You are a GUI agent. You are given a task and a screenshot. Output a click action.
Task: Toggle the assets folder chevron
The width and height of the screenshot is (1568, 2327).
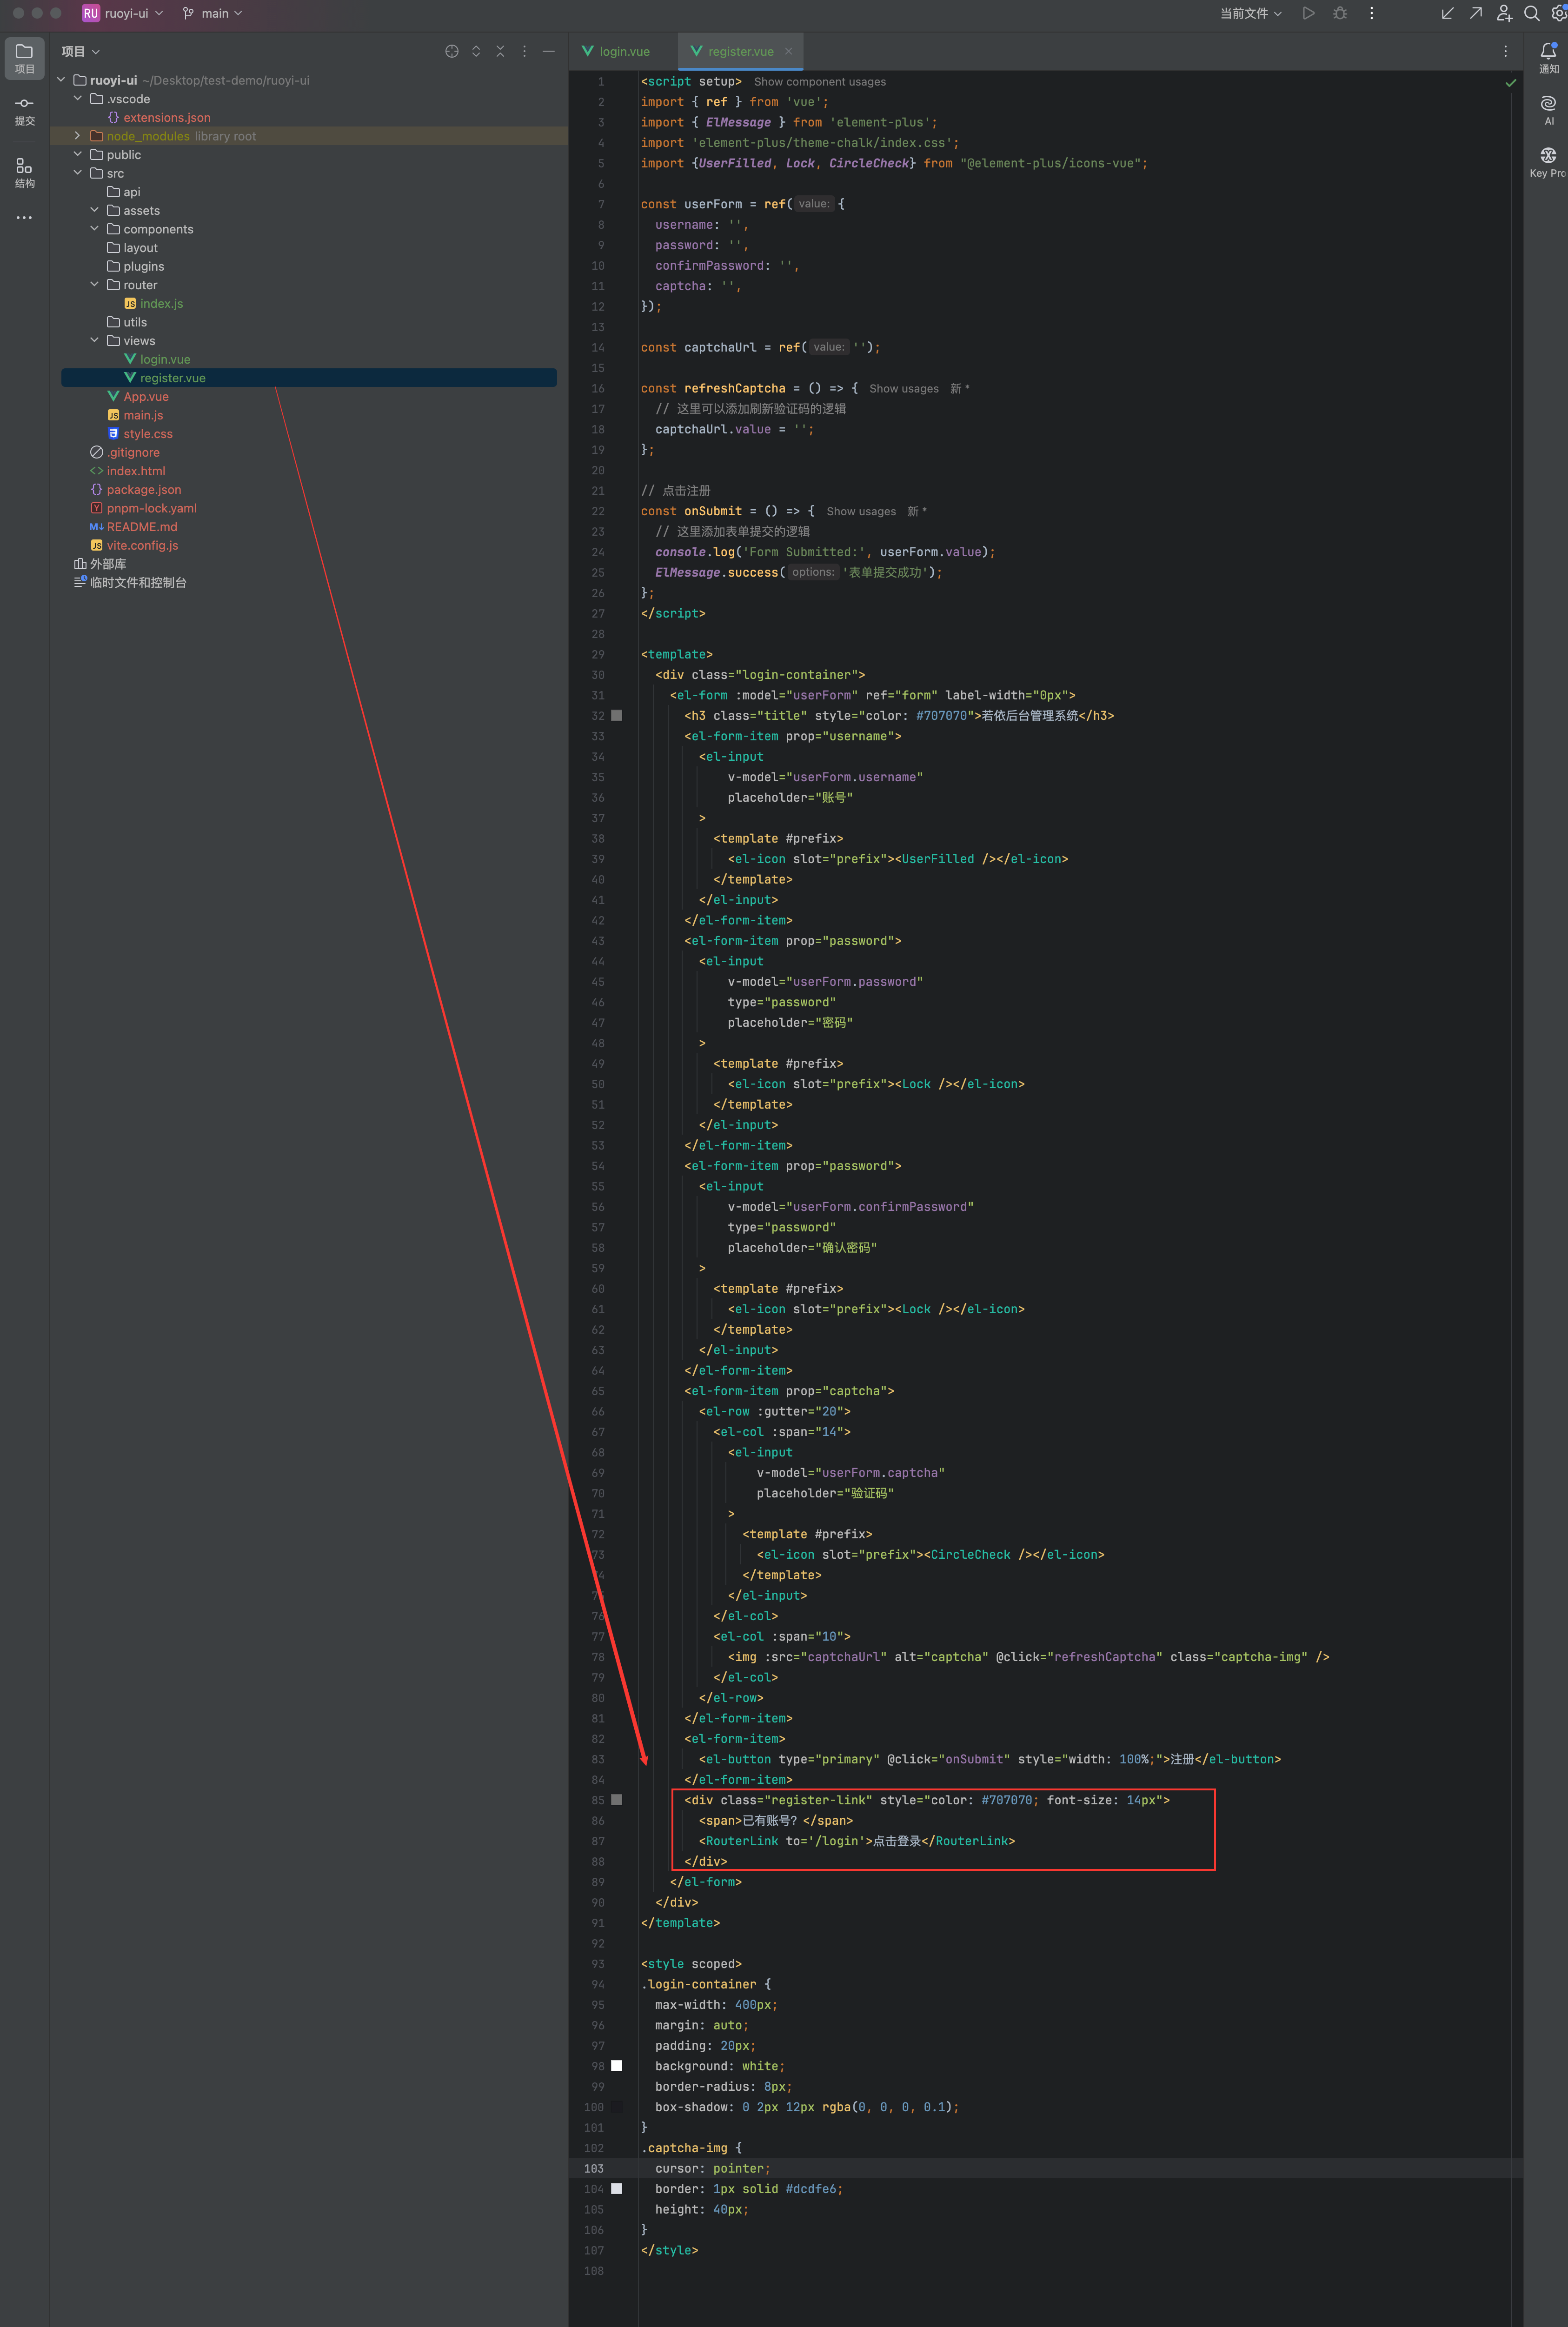(x=95, y=211)
